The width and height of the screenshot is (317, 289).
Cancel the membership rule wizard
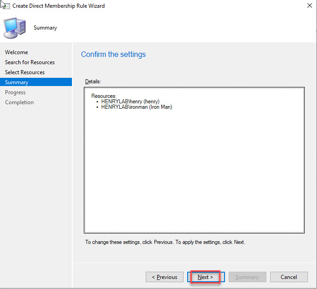click(289, 277)
